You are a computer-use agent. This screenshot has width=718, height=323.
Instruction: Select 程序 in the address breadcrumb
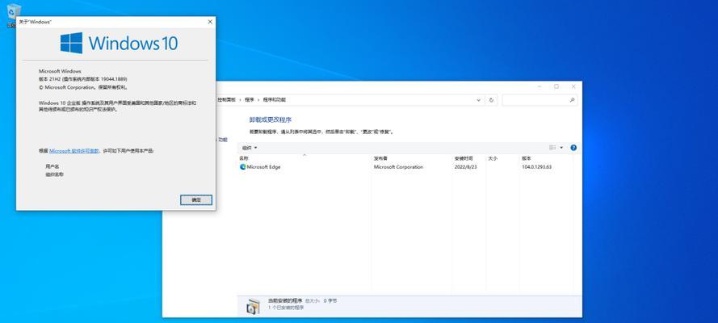[x=249, y=100]
